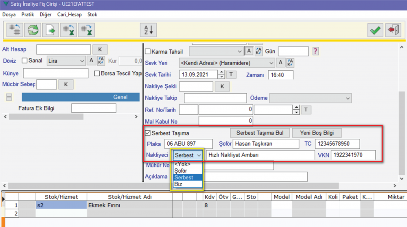Click the A button next to Sevk Yeri

coord(280,63)
